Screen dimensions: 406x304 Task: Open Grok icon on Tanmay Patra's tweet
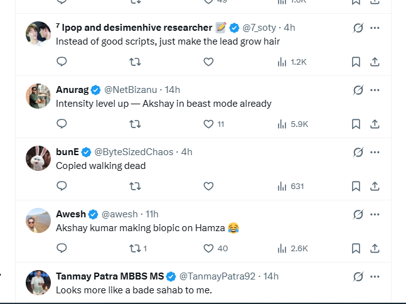(x=358, y=276)
